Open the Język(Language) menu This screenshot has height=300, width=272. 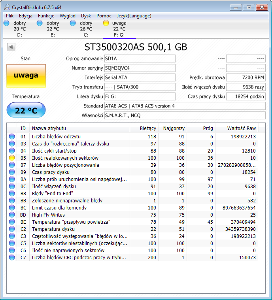coord(134,16)
